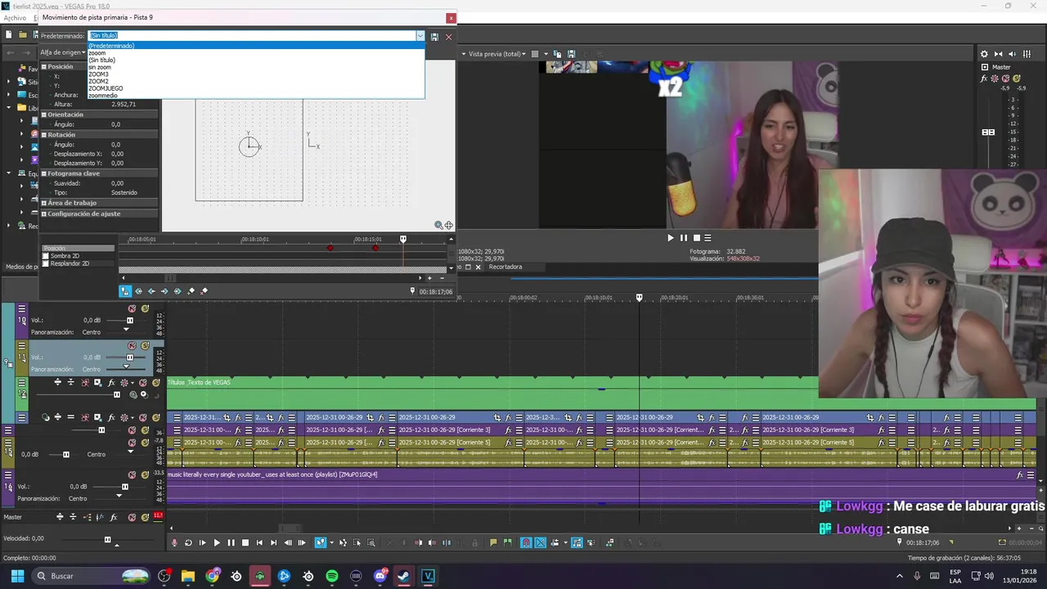Select preset ZOOM3 from list

257,74
